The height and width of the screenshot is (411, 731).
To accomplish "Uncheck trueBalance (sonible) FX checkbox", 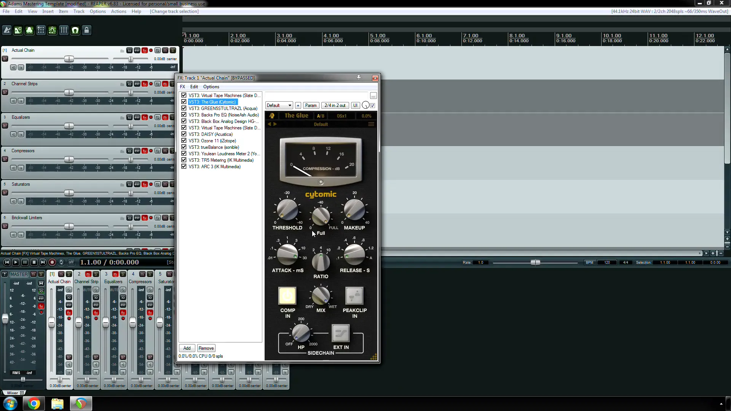I will pyautogui.click(x=184, y=147).
